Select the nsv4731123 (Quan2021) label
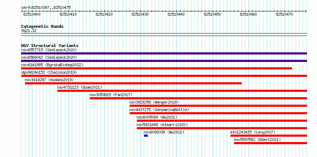Image resolution: width=317 pixels, height=157 pixels. coord(79,87)
